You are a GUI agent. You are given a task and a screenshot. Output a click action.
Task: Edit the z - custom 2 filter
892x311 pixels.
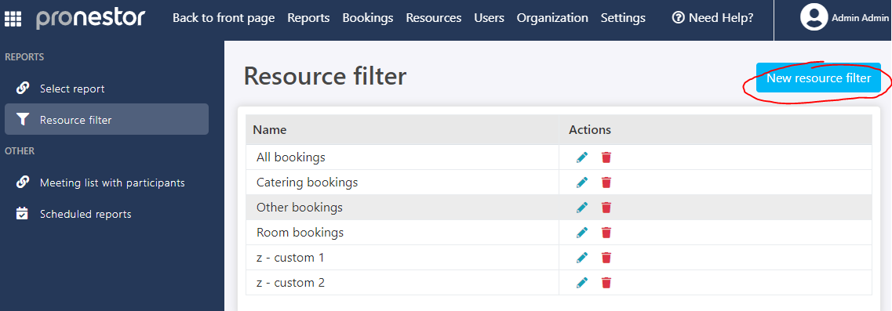pyautogui.click(x=581, y=283)
